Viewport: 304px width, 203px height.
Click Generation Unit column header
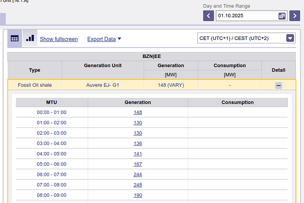pyautogui.click(x=103, y=70)
